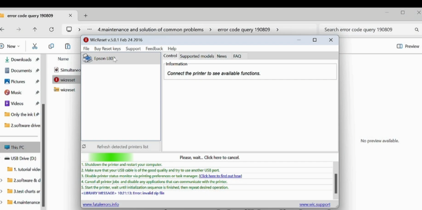422x210 pixels.
Task: Toggle the Preview pane button
Action: [x=408, y=46]
